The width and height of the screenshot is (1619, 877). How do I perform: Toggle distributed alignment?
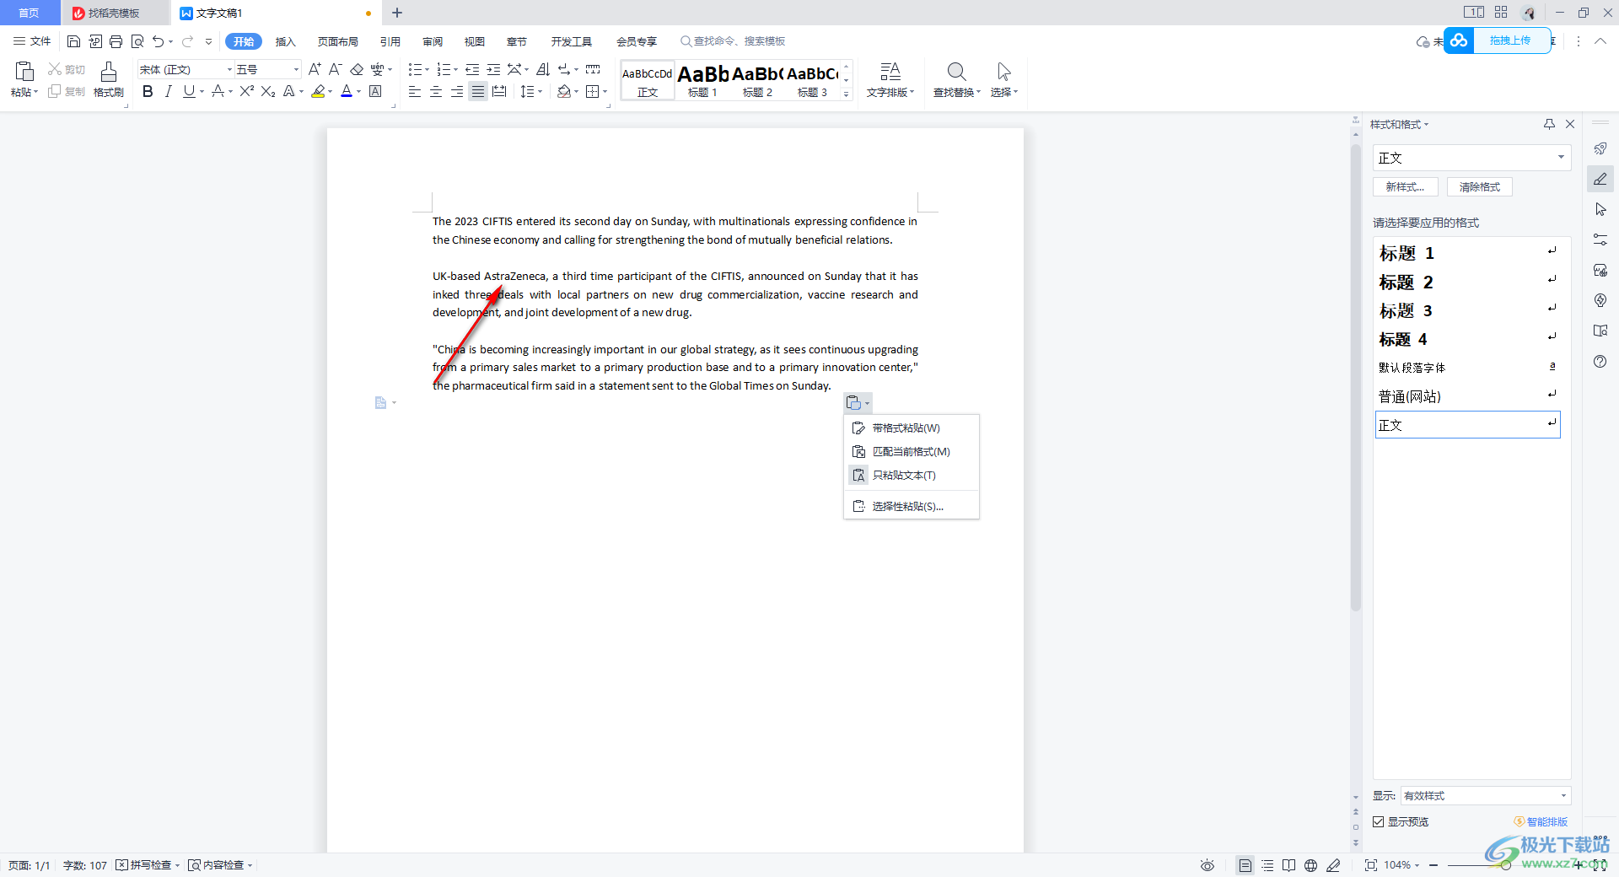pos(499,91)
